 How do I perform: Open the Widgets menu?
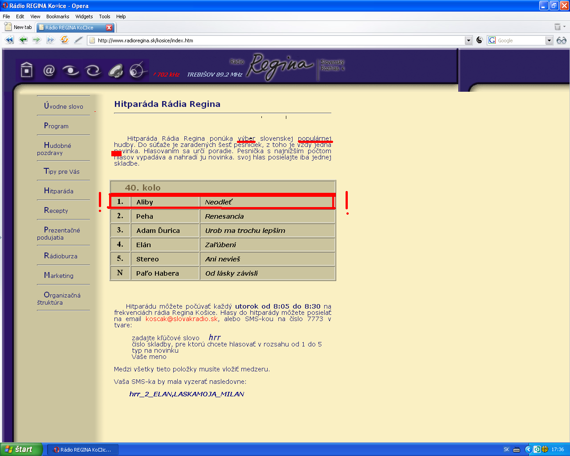84,16
